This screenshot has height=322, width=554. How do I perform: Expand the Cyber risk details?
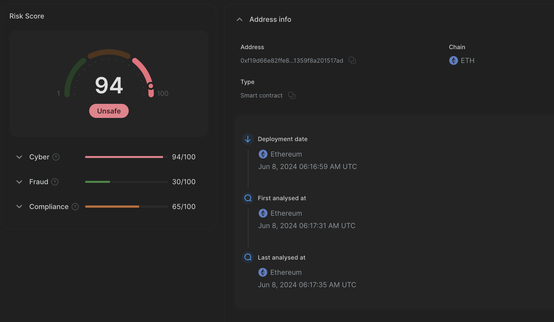click(19, 157)
